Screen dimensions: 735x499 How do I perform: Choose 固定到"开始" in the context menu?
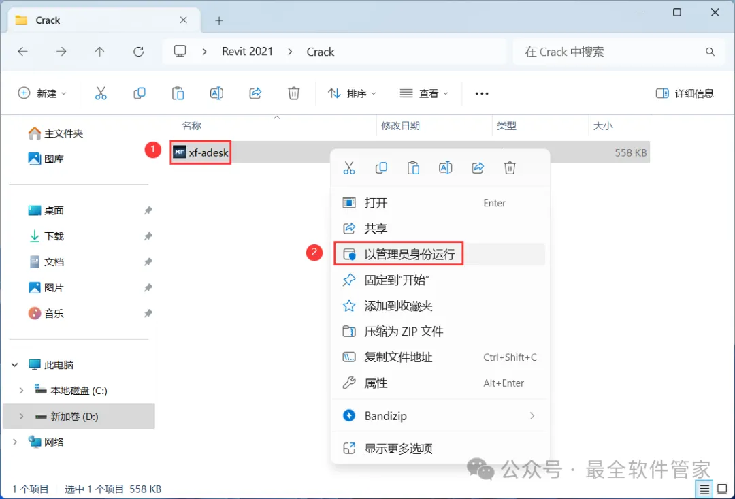coord(439,280)
